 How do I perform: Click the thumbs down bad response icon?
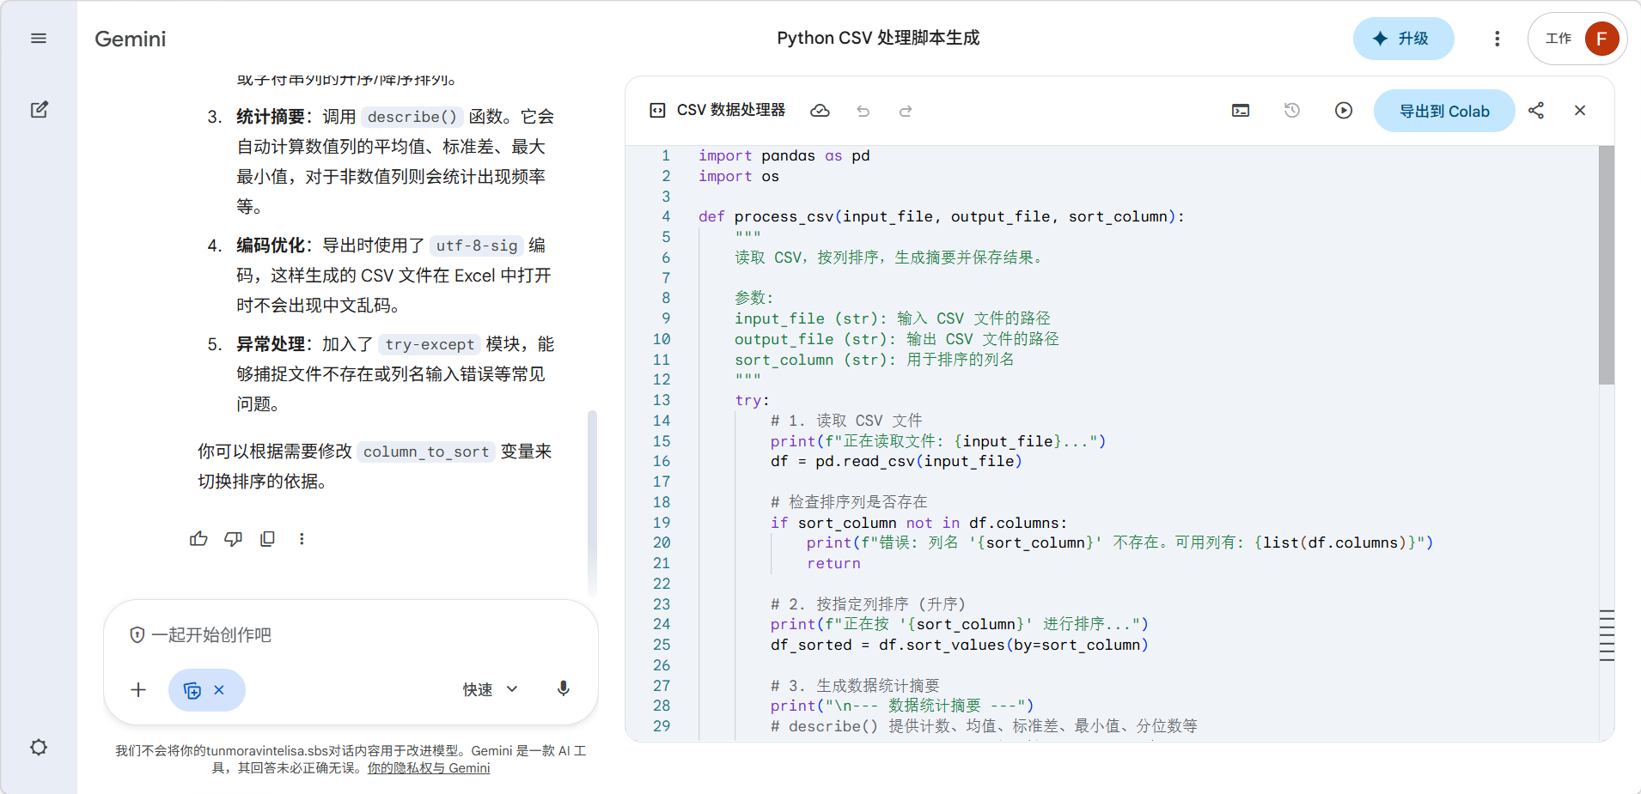coord(233,539)
